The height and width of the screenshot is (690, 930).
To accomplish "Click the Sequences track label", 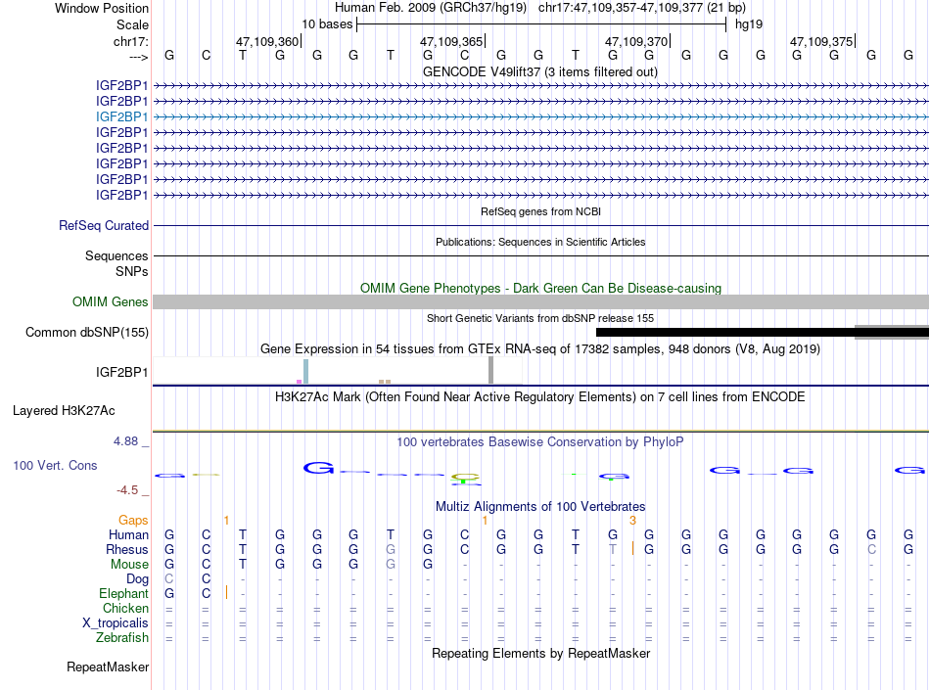I will point(116,255).
